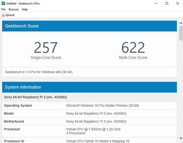This screenshot has width=183, height=143.
Task: Open the Browser menu
Action: (x=13, y=9)
